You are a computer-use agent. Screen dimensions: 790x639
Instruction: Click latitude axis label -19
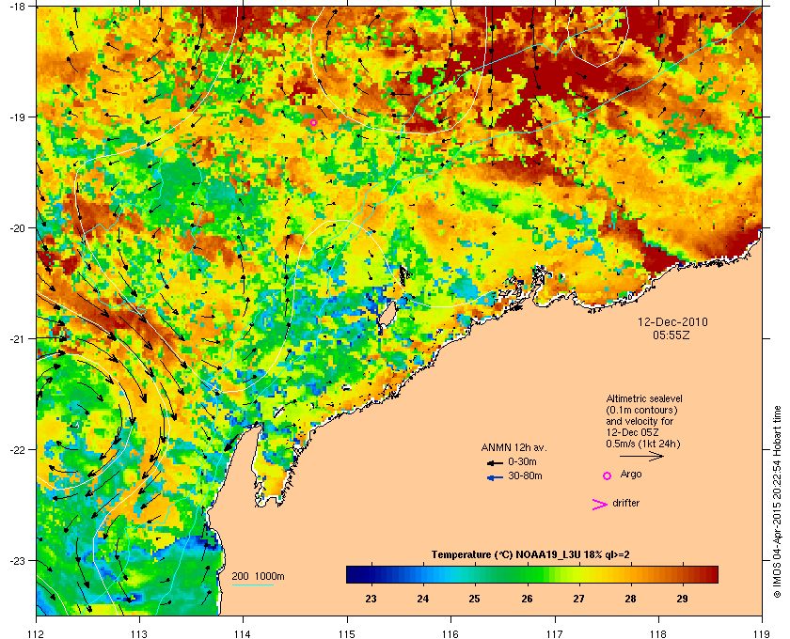(17, 117)
